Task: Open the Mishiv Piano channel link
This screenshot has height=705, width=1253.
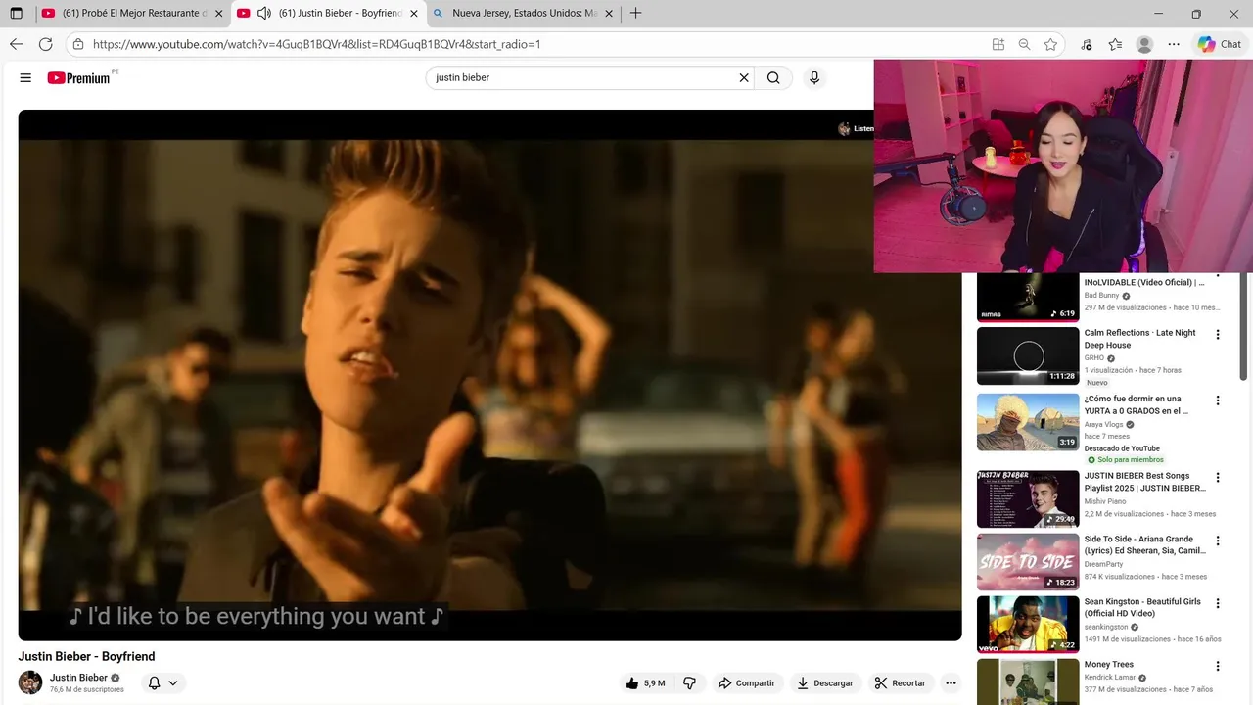Action: click(x=1104, y=501)
